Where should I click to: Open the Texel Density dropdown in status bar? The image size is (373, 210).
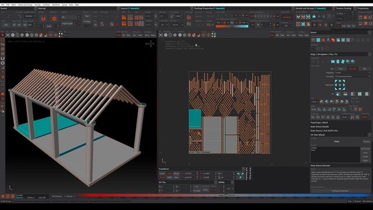click(x=58, y=197)
